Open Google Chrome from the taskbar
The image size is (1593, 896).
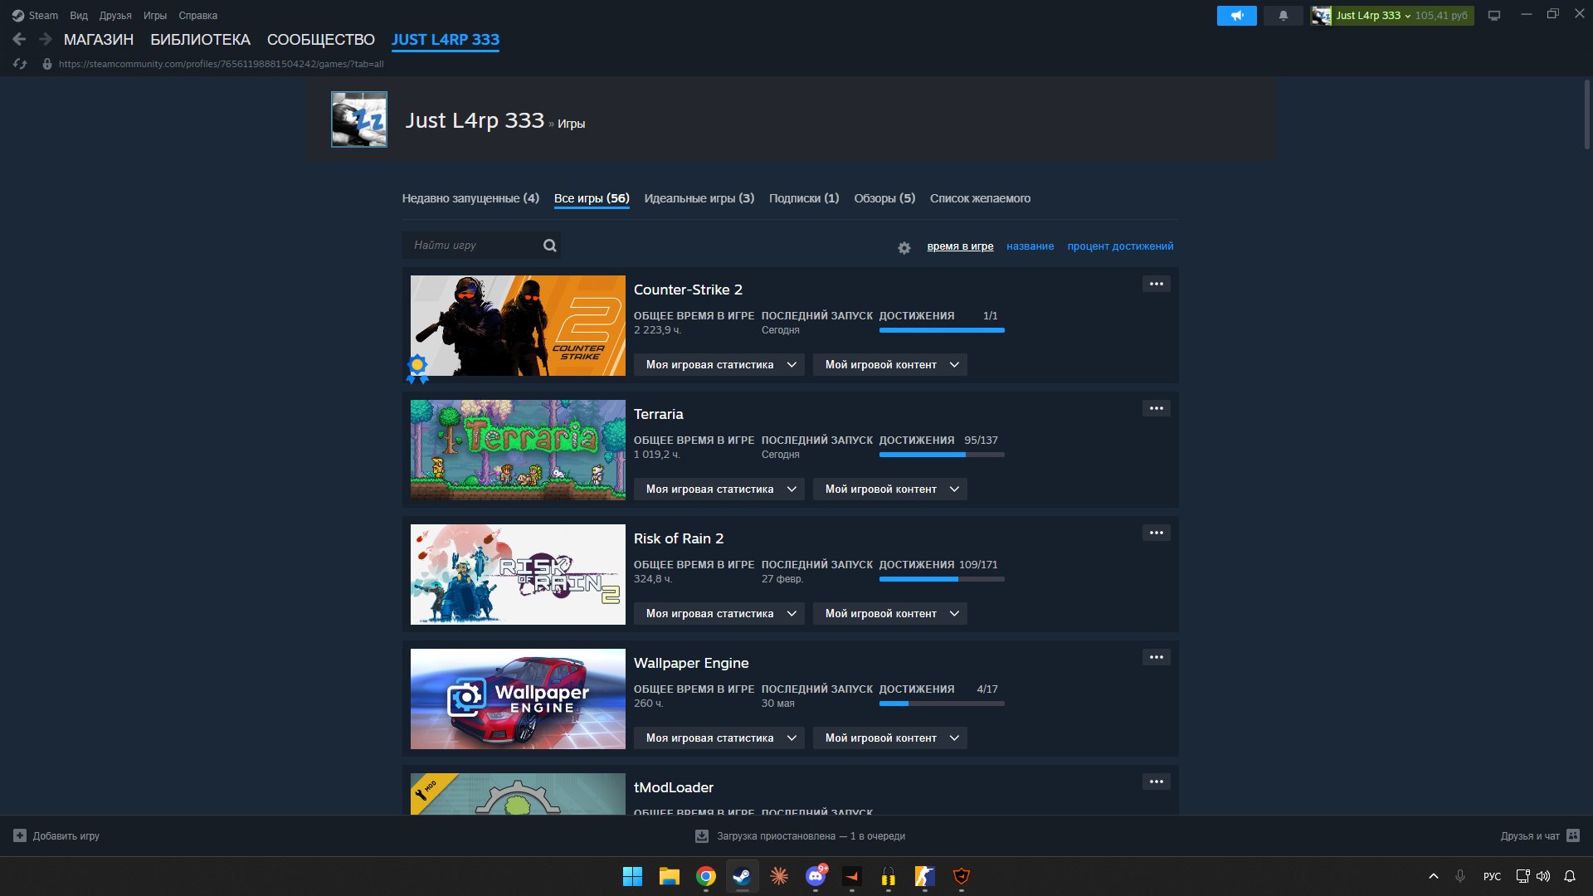(706, 876)
